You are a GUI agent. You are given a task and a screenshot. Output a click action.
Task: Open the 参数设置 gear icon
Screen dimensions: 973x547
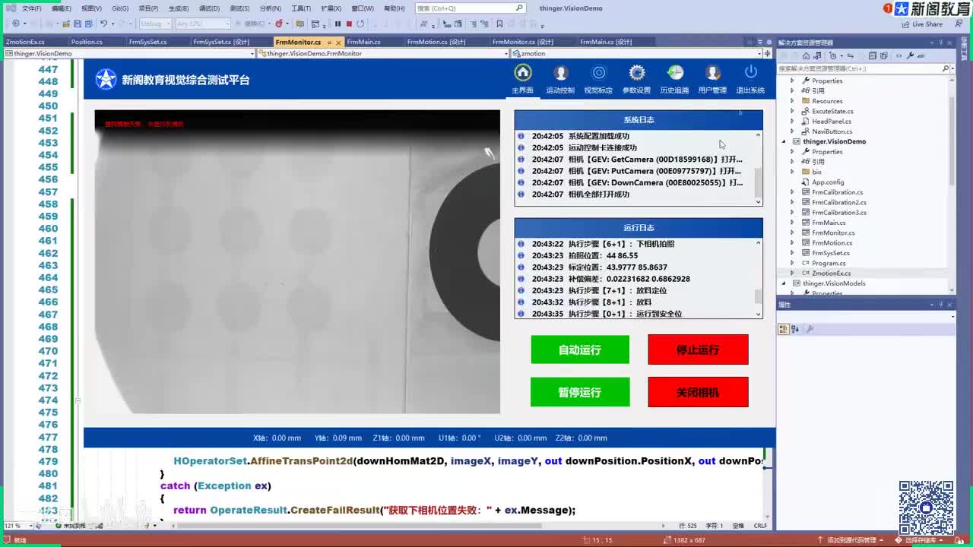click(637, 73)
